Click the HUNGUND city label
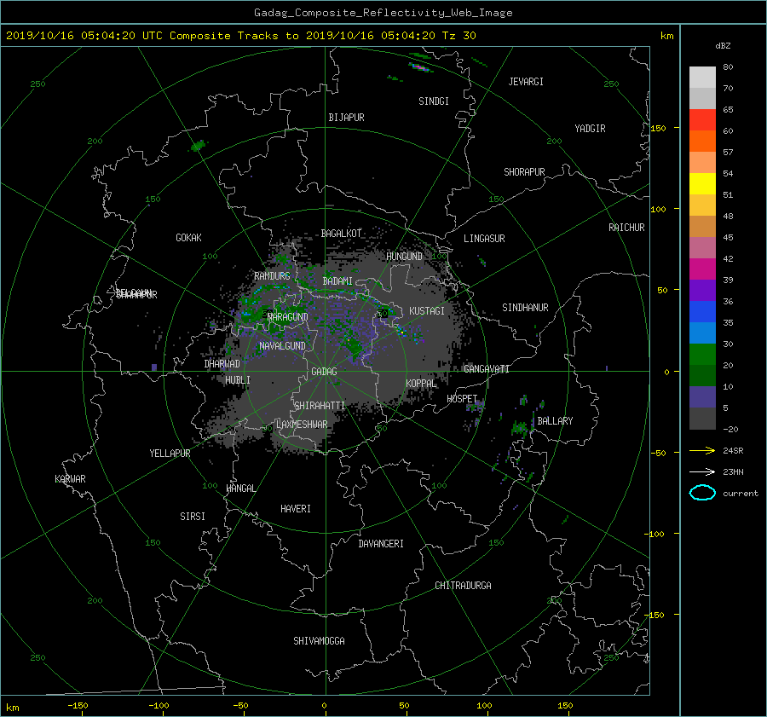Screen dimensions: 767x717 click(x=404, y=257)
